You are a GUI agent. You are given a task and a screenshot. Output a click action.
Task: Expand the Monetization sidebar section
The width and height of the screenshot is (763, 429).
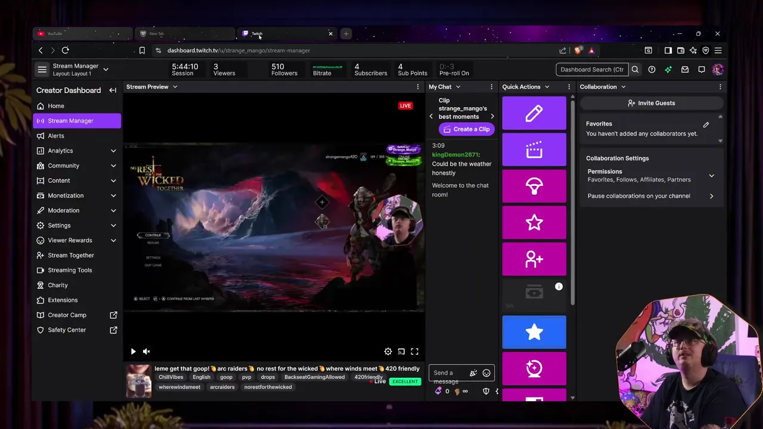point(113,195)
